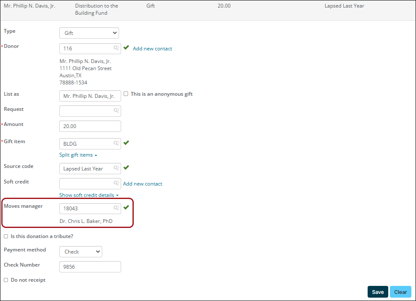Click green checkmark beside Gift item
The image size is (416, 301).
[x=126, y=143]
